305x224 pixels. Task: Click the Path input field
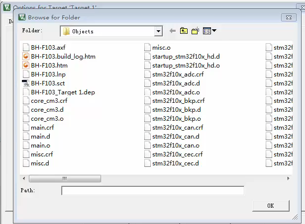153,190
